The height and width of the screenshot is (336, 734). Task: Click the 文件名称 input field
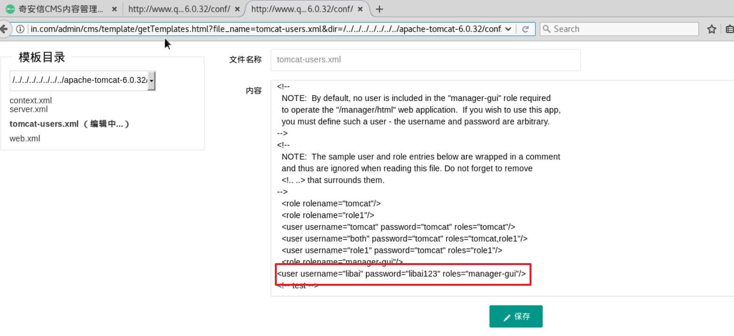point(425,60)
